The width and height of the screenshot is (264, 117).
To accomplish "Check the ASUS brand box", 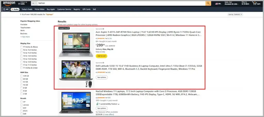I will [x=21, y=111].
